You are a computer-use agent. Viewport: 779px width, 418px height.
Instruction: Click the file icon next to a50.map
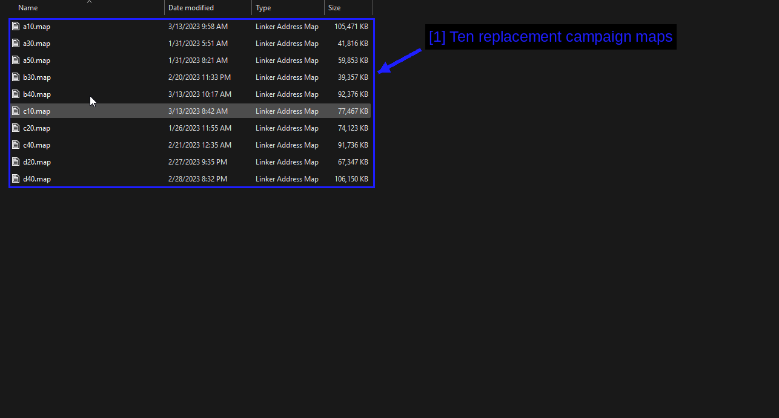pyautogui.click(x=16, y=60)
